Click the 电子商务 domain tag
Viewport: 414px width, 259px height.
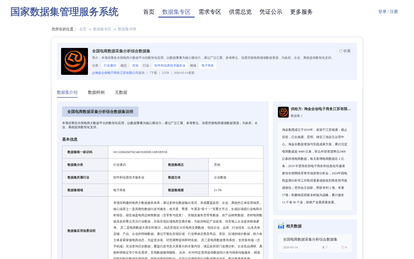click(208, 66)
